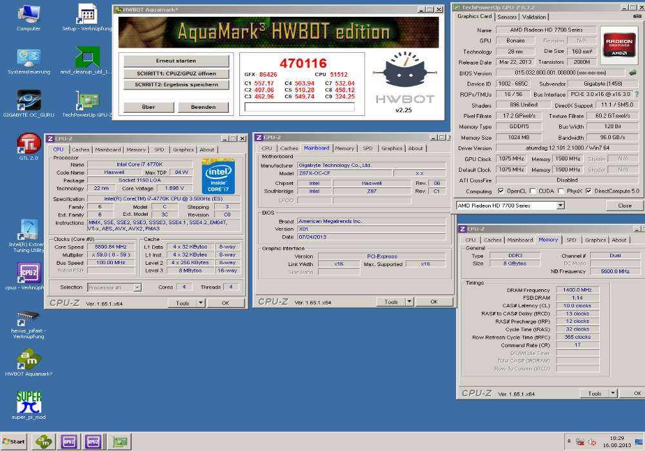Click SCHRITT1: CPUZ/GPUZ öffnen button
645x451 pixels.
point(176,73)
